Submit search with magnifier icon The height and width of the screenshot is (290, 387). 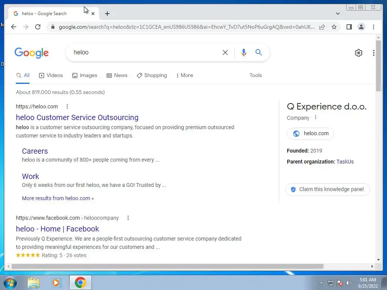(259, 52)
